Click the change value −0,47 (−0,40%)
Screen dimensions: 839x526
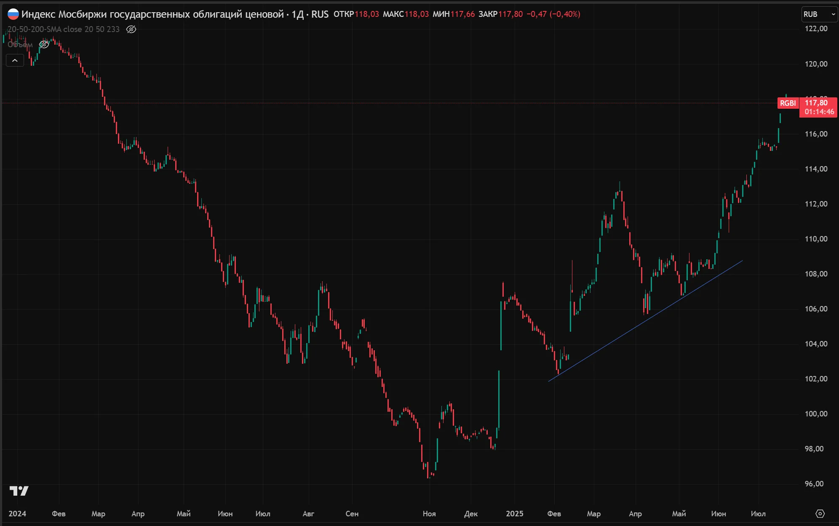coord(553,14)
